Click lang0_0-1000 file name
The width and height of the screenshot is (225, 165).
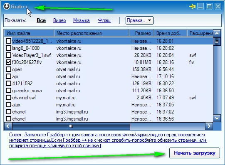[26, 48]
